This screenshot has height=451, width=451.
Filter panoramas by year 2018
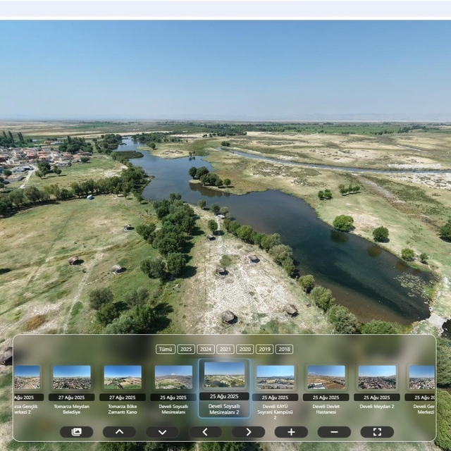(284, 349)
